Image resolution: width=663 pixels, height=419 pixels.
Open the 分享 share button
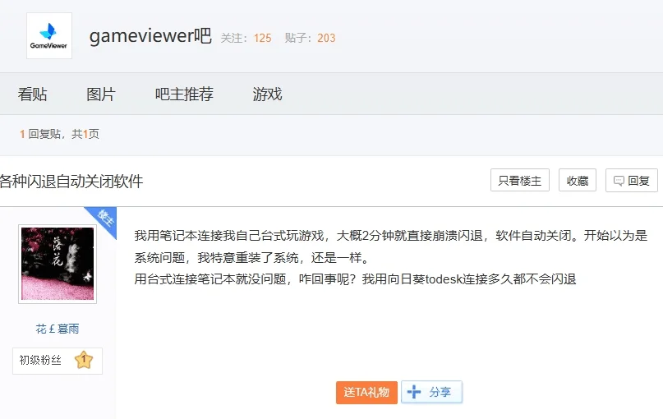coord(431,393)
